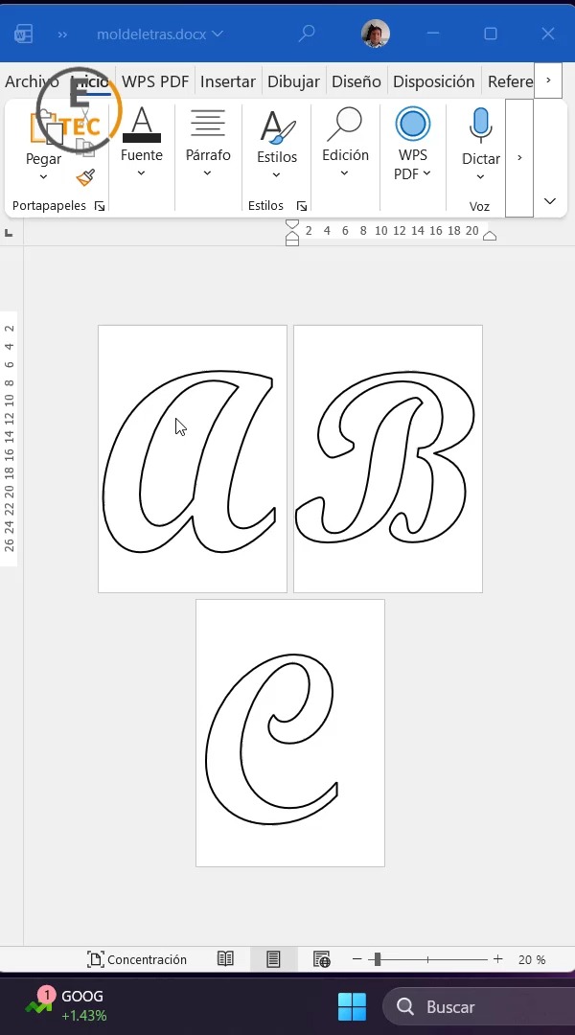
Task: Collapse the ribbon with chevron
Action: [550, 201]
